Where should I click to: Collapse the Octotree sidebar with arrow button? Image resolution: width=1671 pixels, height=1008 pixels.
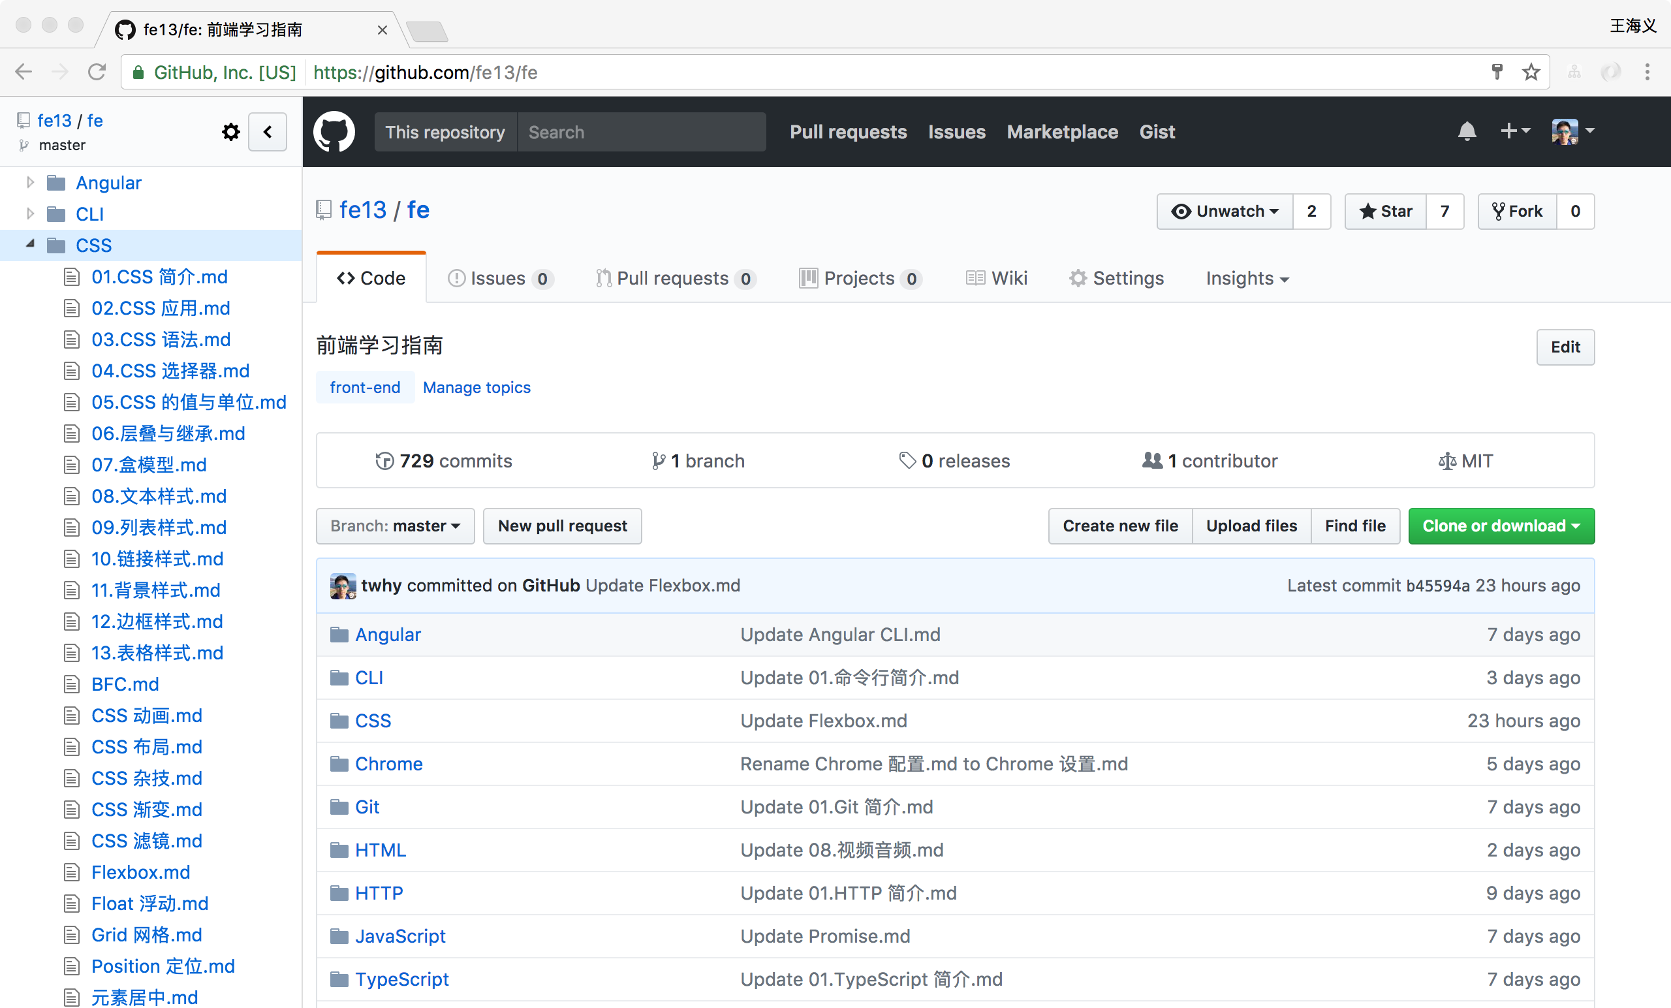click(267, 132)
